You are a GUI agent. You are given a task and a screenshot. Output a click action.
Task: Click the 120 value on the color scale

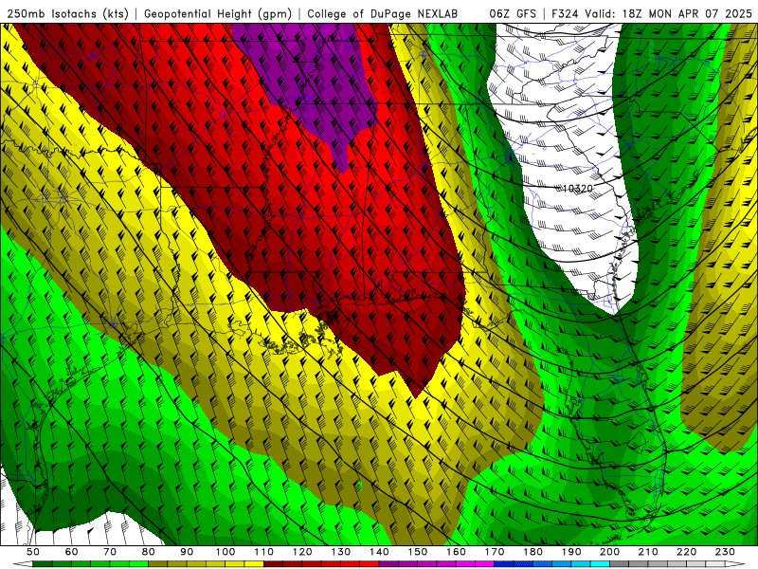(302, 552)
